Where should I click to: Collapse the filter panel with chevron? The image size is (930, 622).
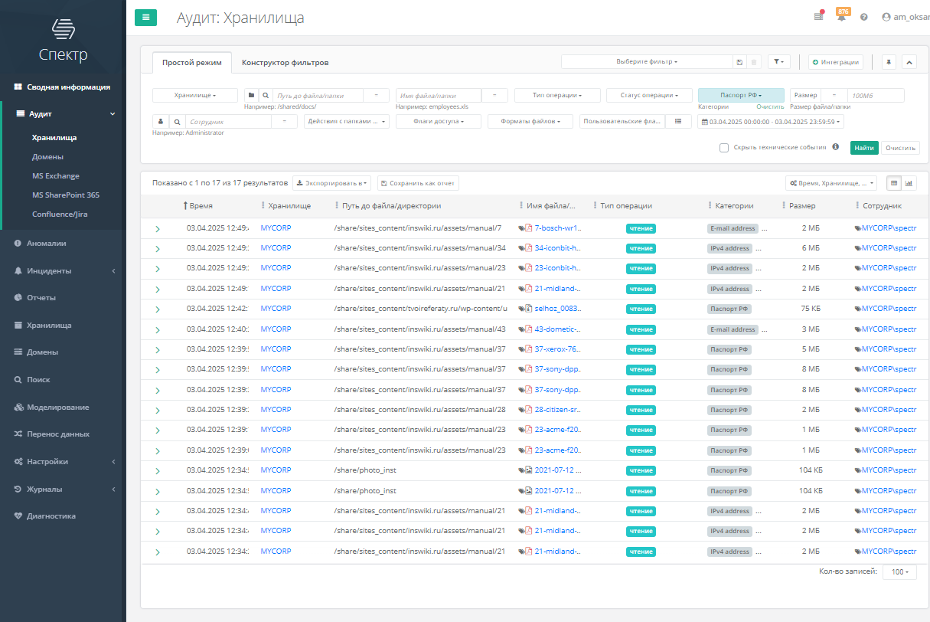click(909, 62)
